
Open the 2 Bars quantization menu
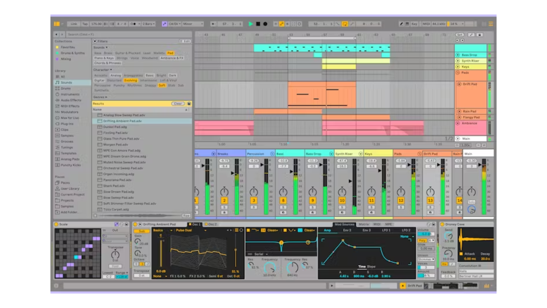[x=148, y=24]
